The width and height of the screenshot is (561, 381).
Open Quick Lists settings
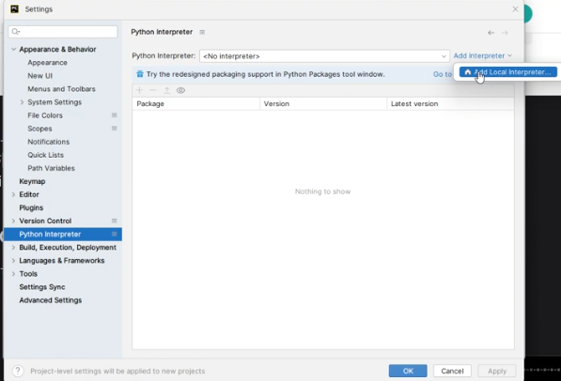[x=45, y=155]
